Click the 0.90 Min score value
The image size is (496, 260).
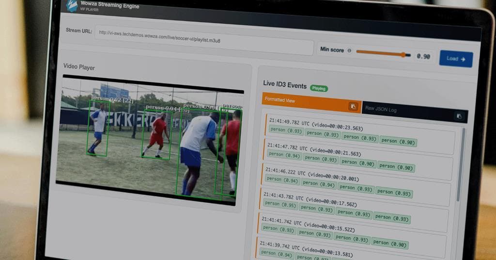tap(423, 56)
